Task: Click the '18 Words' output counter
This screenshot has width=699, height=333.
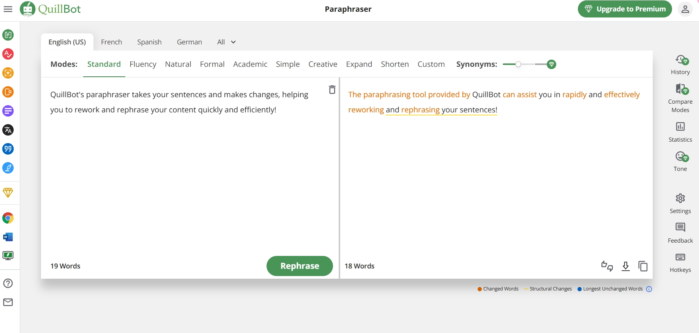Action: pos(360,266)
